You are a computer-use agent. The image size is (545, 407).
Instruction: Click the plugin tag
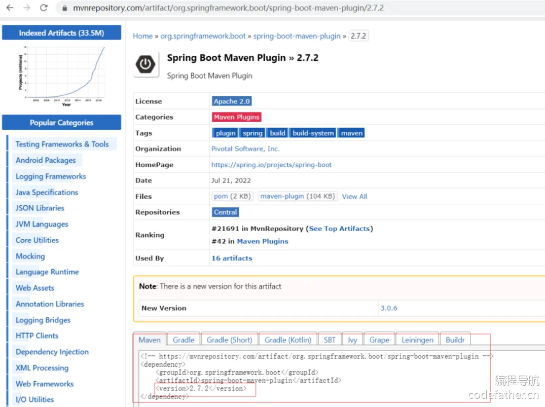(225, 133)
